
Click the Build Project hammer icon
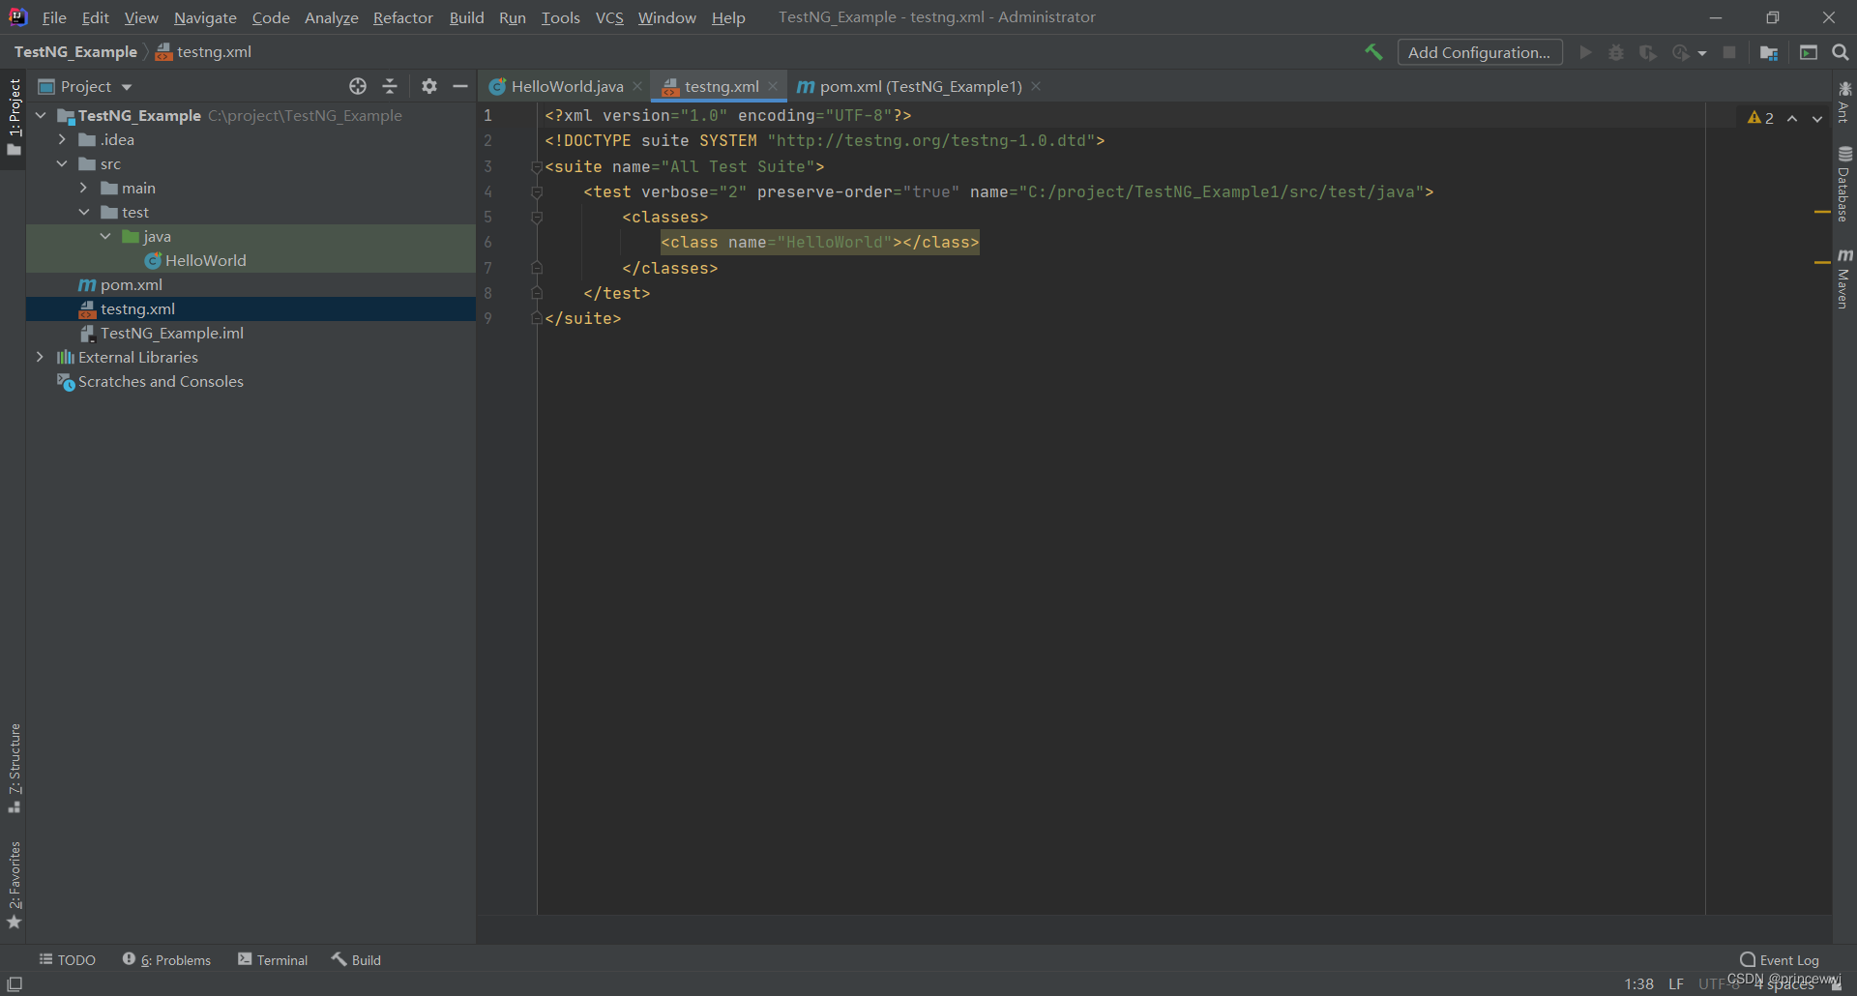click(x=1373, y=52)
